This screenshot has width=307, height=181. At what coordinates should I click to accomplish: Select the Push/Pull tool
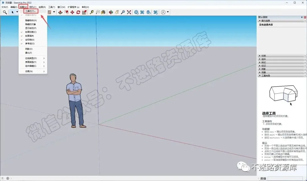[x=60, y=12]
